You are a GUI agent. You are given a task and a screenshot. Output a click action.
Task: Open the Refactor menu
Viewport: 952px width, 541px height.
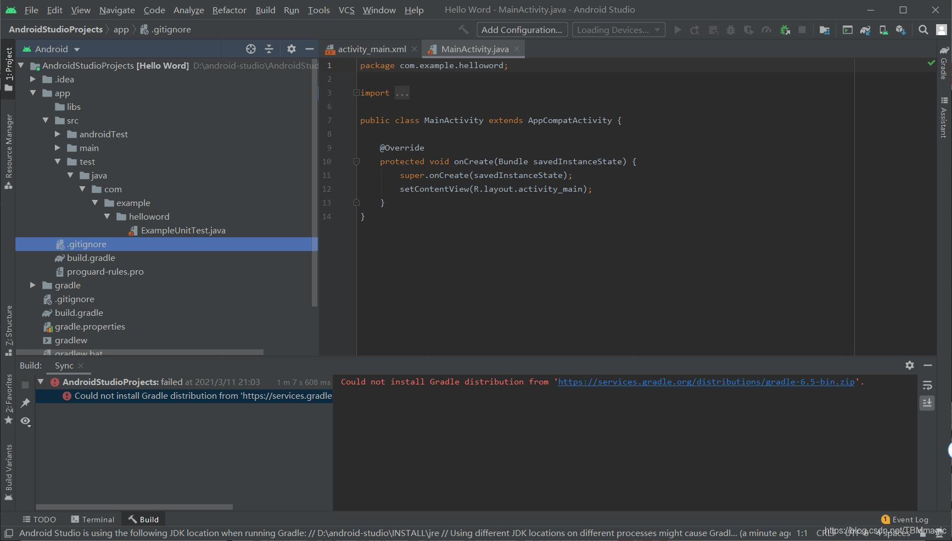point(229,10)
